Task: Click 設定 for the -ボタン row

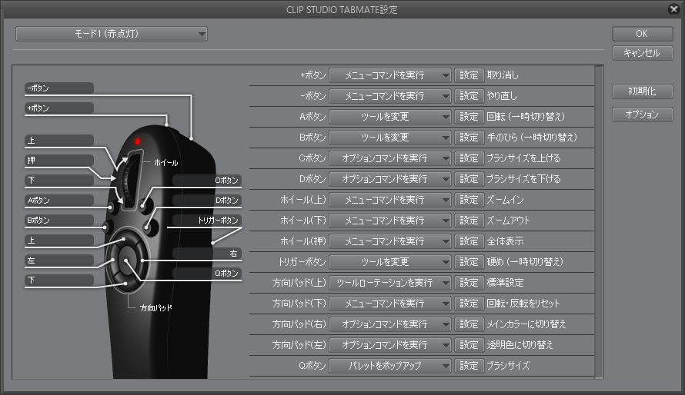Action: 469,96
